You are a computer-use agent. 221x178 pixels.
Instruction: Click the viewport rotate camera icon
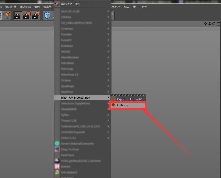214,24
